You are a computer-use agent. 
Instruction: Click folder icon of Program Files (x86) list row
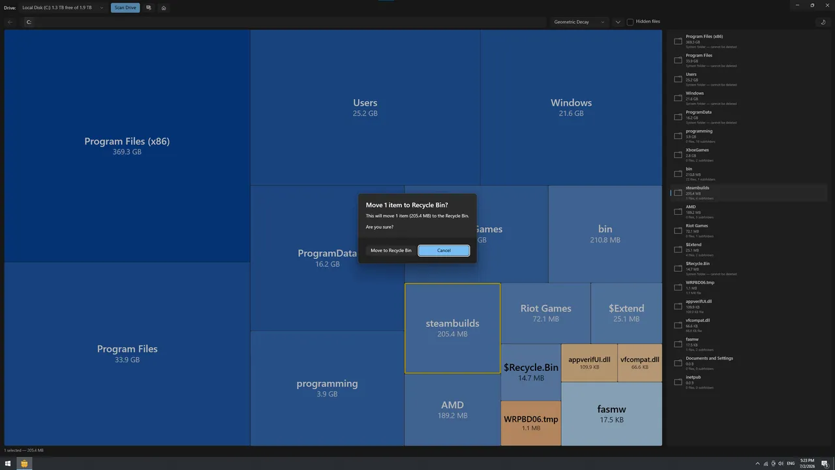point(678,41)
